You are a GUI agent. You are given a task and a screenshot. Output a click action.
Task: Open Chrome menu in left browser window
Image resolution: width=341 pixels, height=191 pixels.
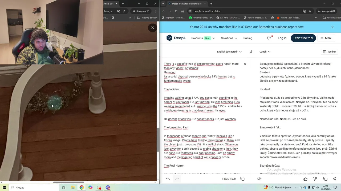156,11
